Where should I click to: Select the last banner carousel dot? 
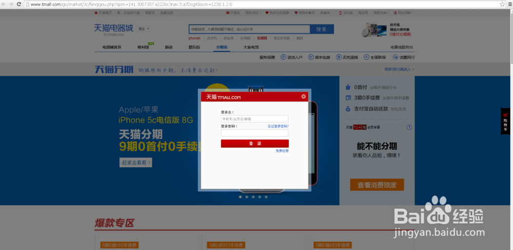266,197
